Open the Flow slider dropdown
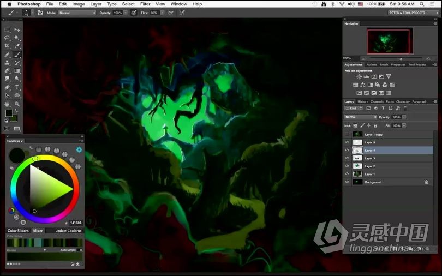Screen dimensions: 442x276 [163, 13]
